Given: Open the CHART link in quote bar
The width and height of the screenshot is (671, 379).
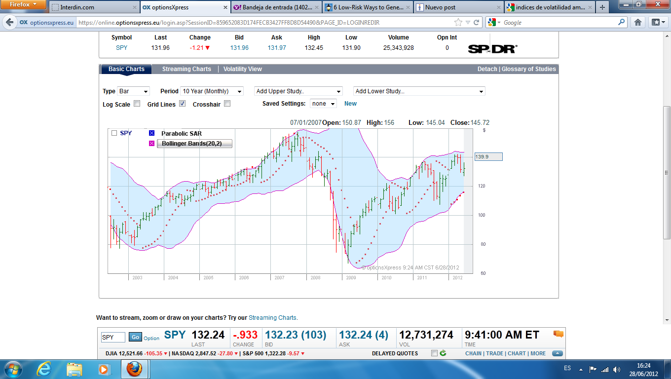Looking at the screenshot, I should pyautogui.click(x=517, y=353).
